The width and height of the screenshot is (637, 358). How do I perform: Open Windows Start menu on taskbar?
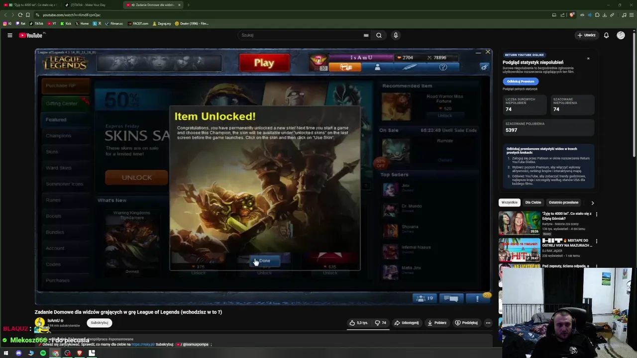click(6, 353)
